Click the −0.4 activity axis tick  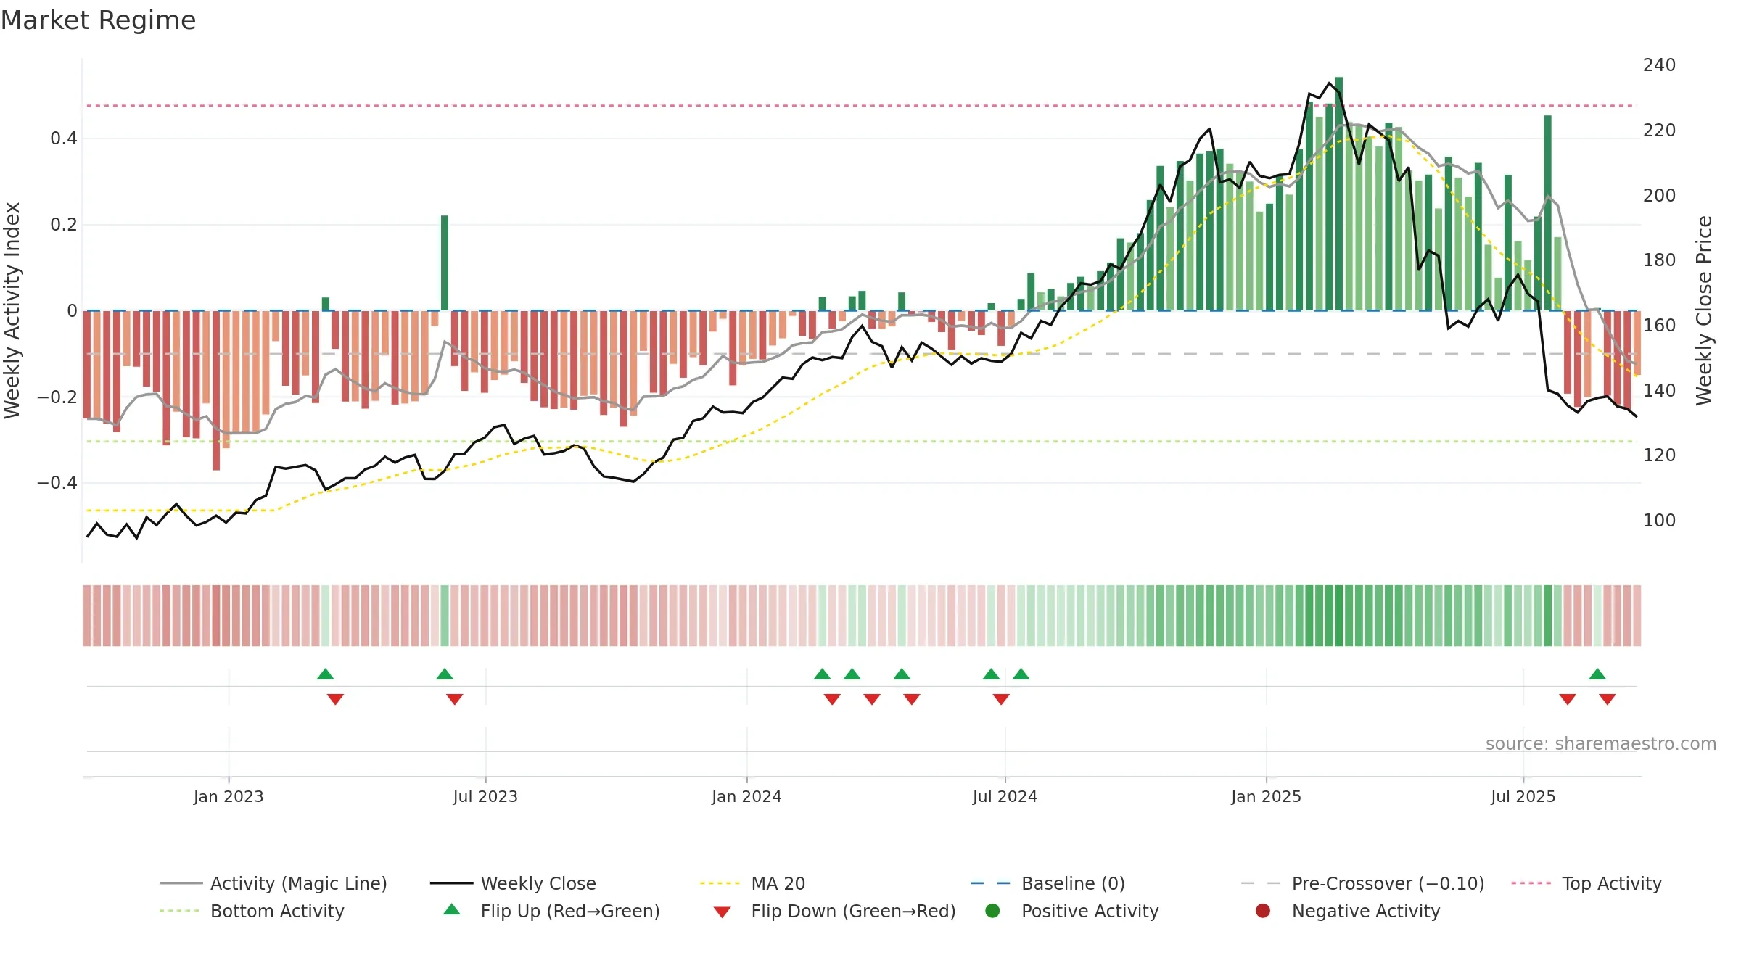click(57, 482)
